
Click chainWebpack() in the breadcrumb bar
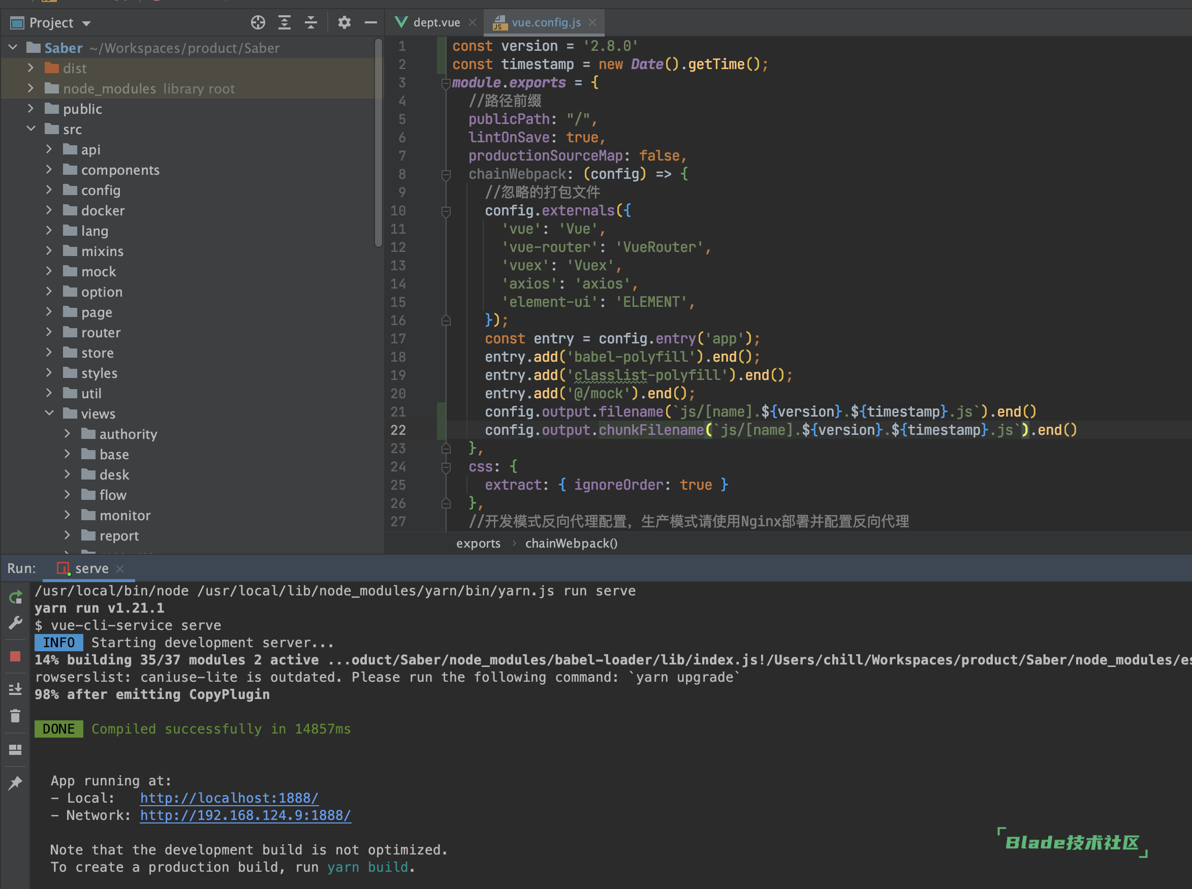coord(571,544)
